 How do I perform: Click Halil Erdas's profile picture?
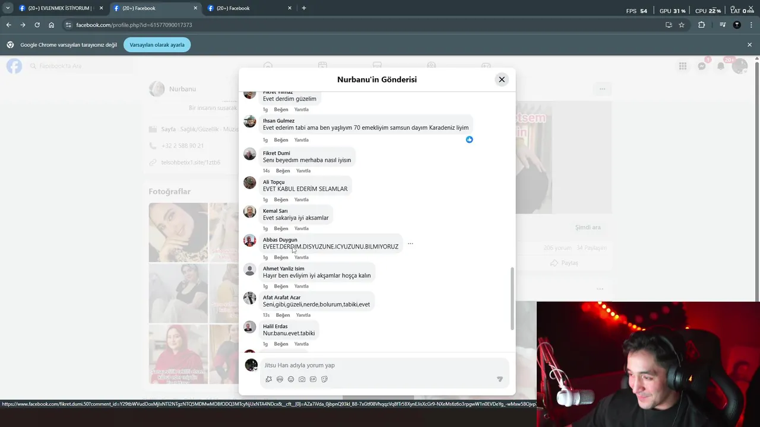(250, 327)
